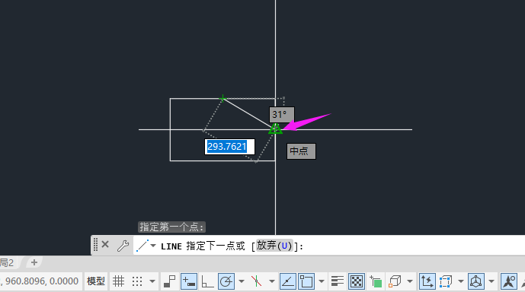Expand recent commands dropdown arrow

coord(153,246)
